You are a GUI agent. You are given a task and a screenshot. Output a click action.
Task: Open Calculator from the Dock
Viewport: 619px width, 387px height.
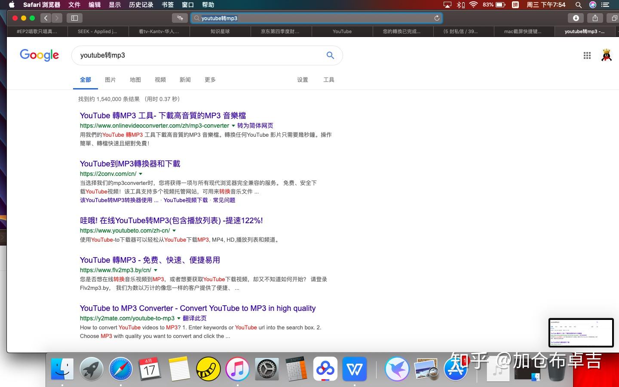click(x=296, y=369)
